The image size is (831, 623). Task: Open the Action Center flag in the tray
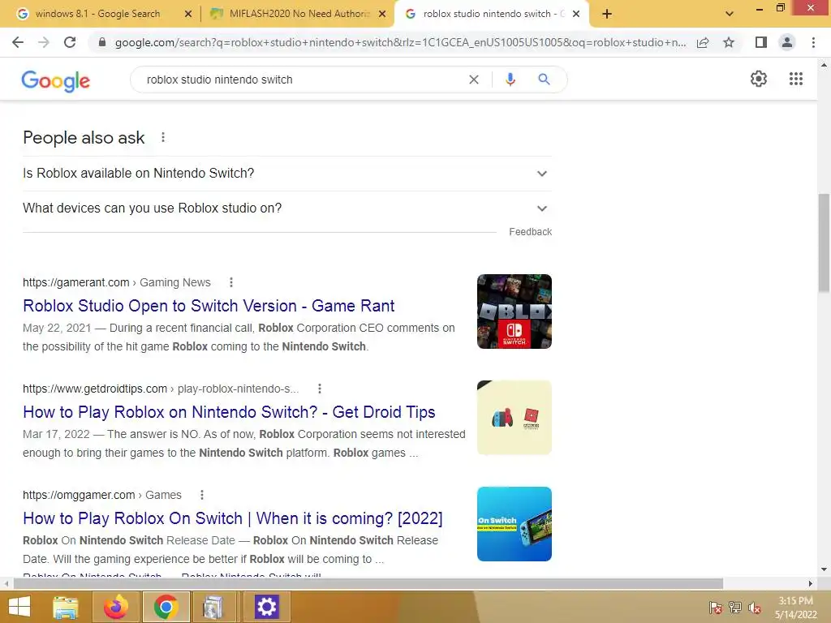(x=716, y=608)
